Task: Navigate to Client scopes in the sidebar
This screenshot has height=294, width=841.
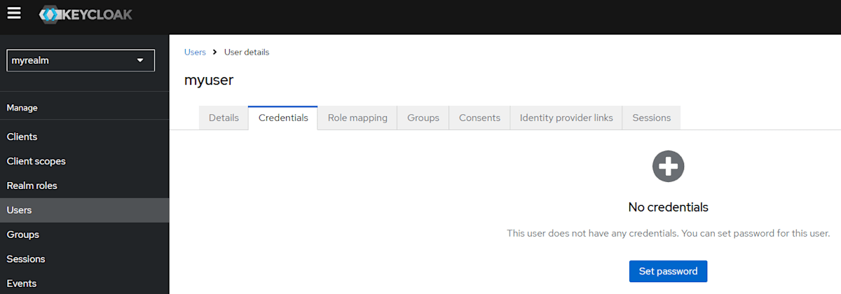Action: (84, 161)
